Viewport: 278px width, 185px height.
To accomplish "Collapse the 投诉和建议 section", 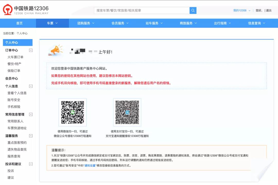I will (31, 164).
